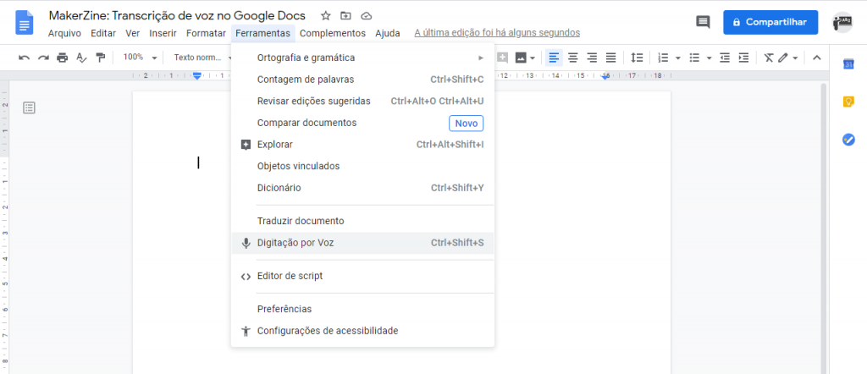Open the última edição history link
867x374 pixels.
(497, 33)
